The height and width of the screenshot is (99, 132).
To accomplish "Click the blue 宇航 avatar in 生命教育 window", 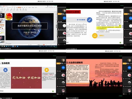I will pyautogui.click(x=63, y=68).
